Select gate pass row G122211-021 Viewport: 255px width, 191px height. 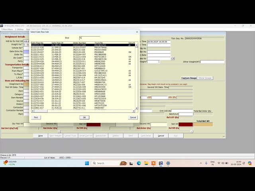coord(83,55)
